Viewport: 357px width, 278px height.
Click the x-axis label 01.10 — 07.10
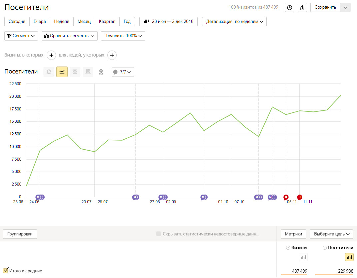(231, 202)
